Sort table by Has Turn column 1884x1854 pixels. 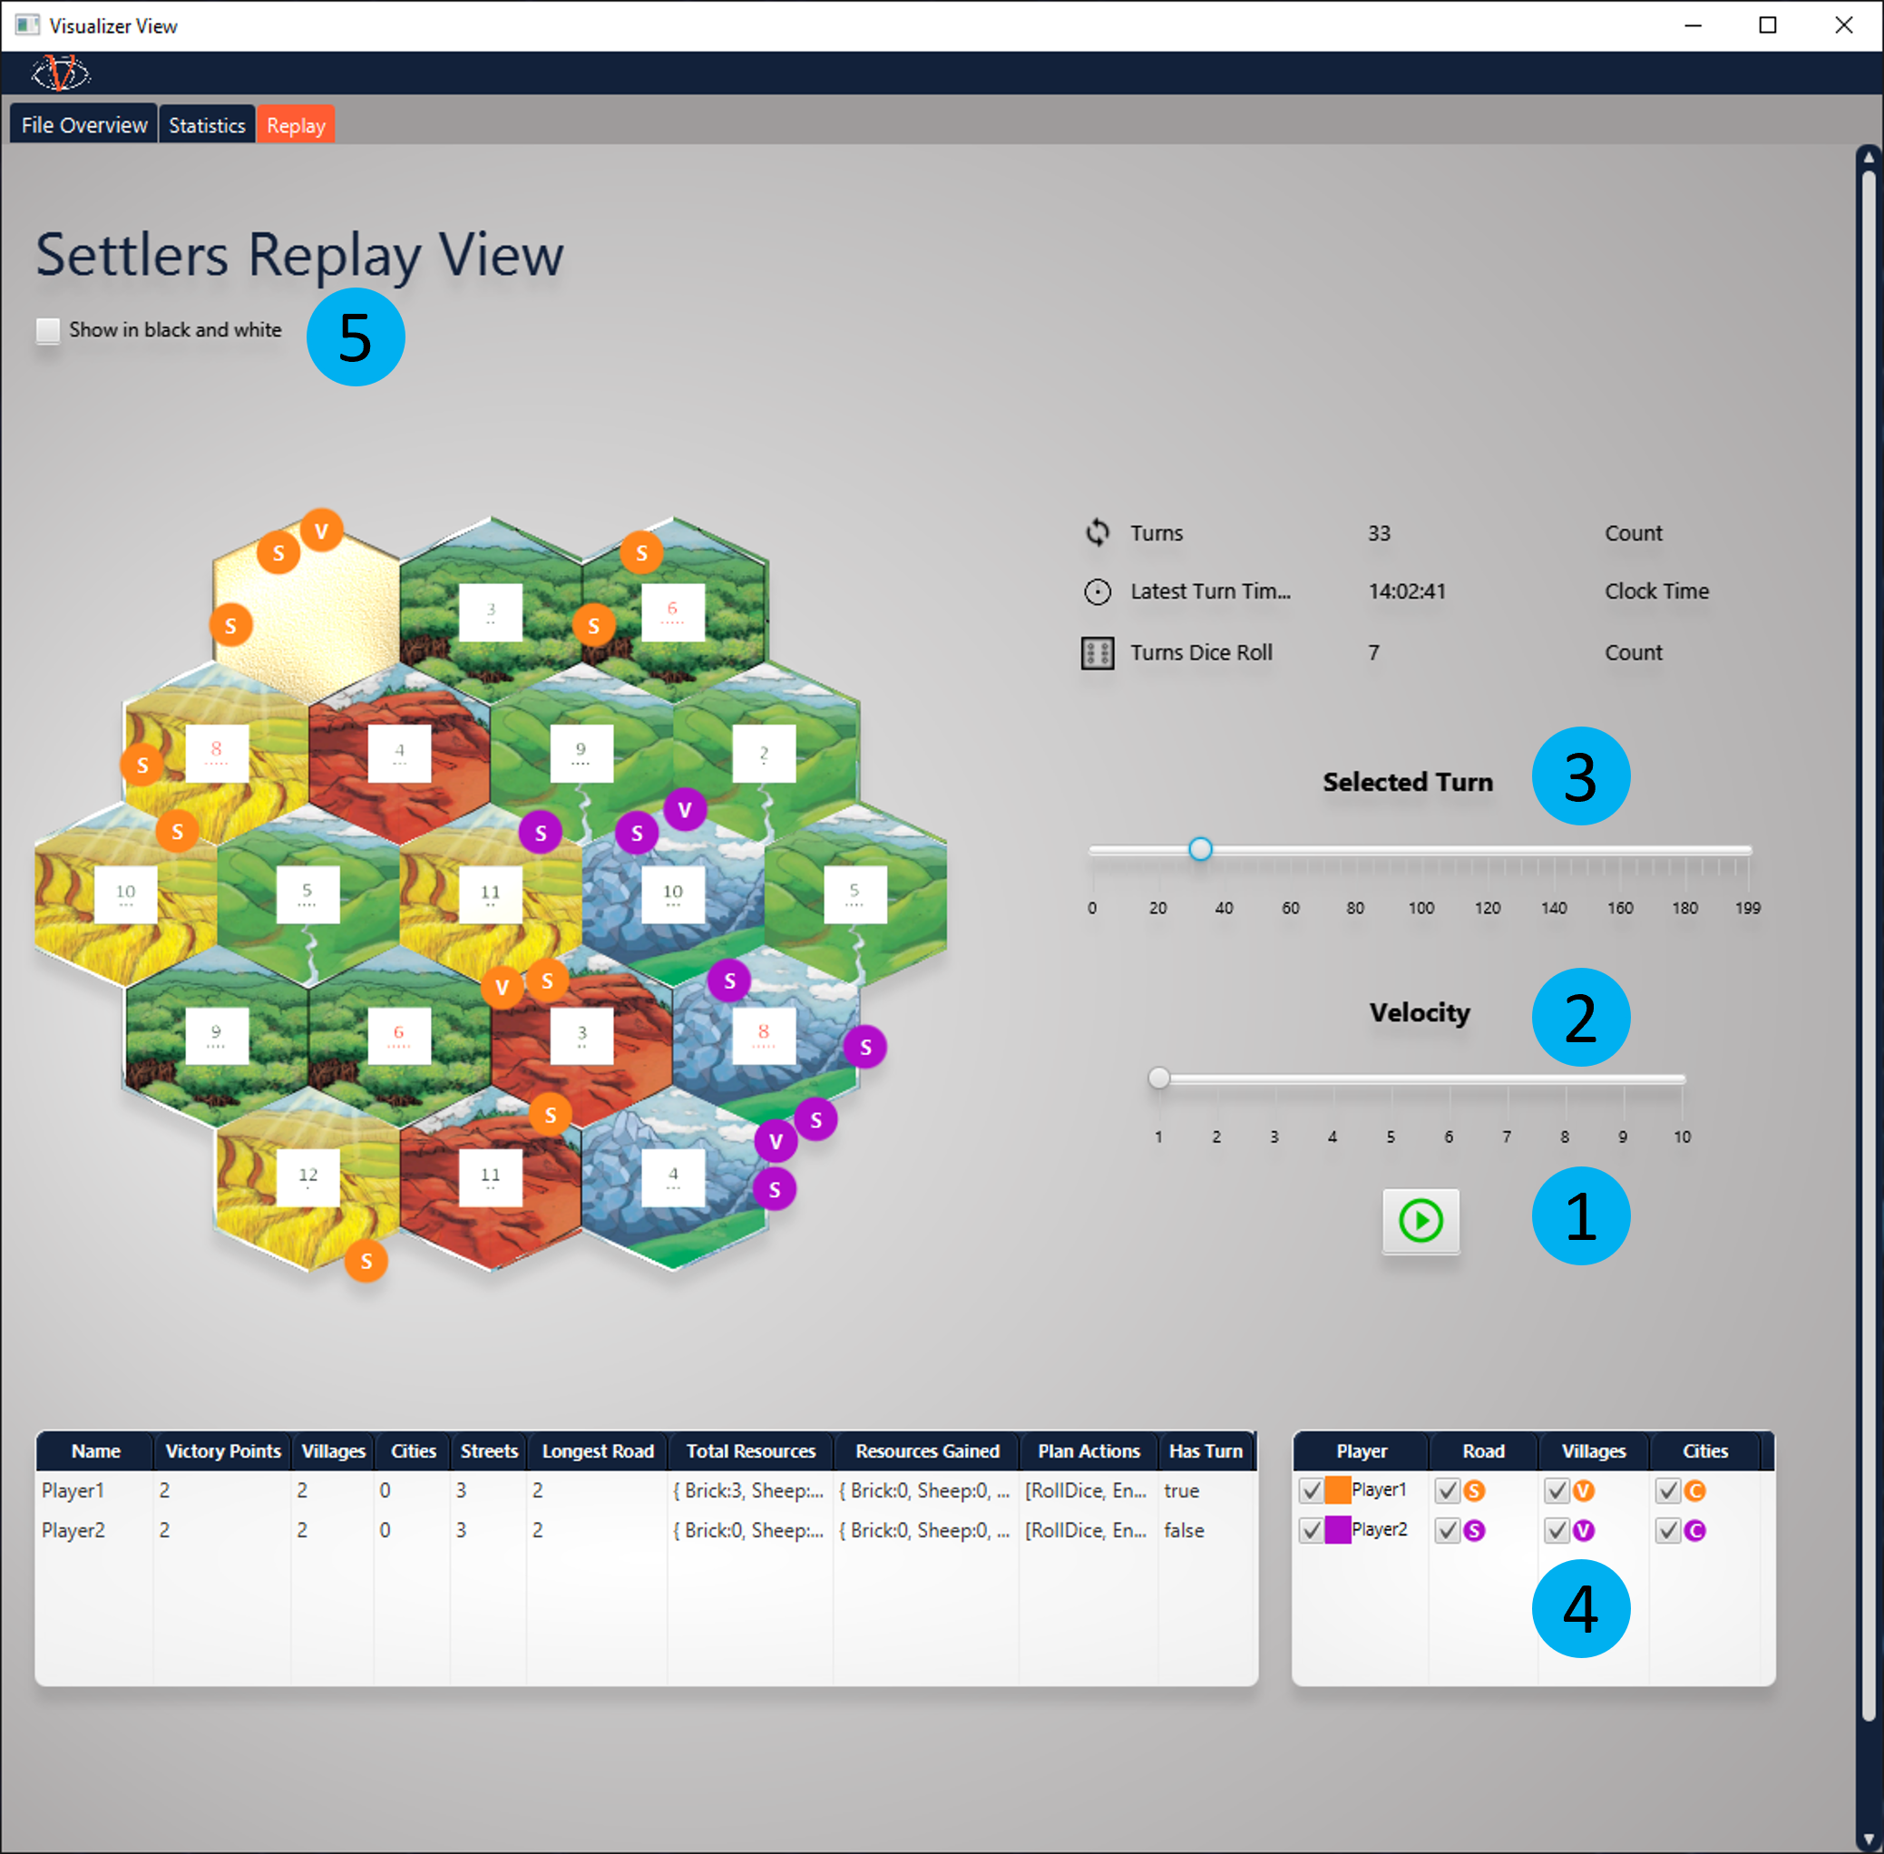point(1206,1449)
